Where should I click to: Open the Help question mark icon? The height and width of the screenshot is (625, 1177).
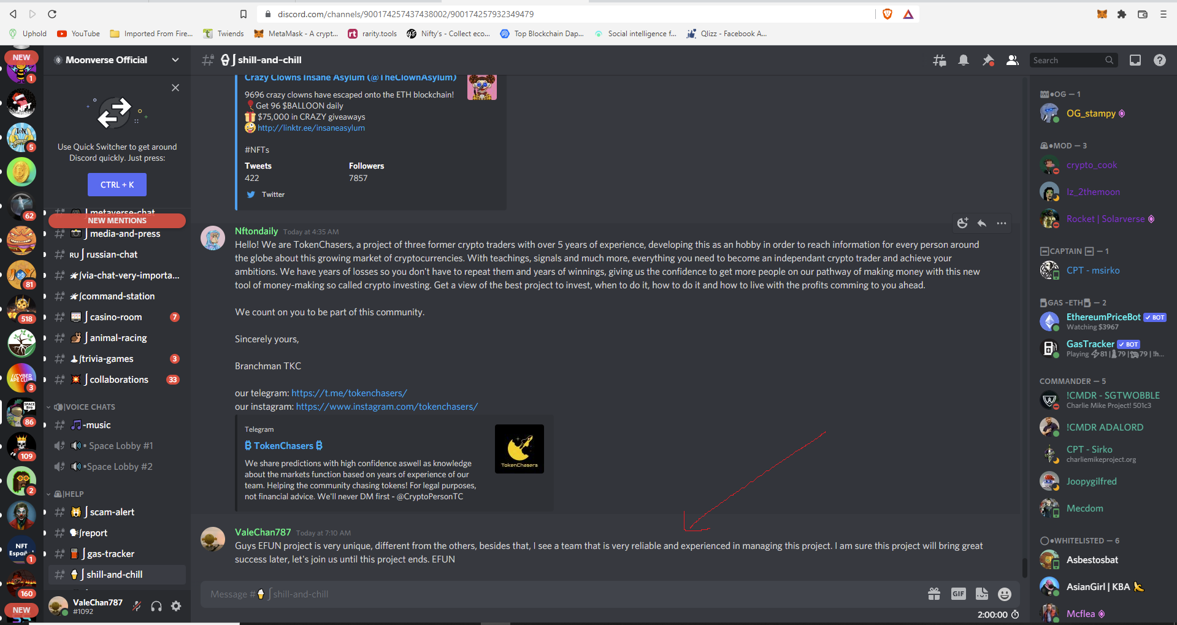1160,60
